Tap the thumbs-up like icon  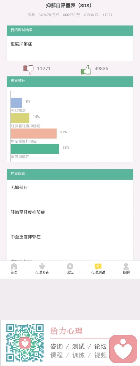86,69
